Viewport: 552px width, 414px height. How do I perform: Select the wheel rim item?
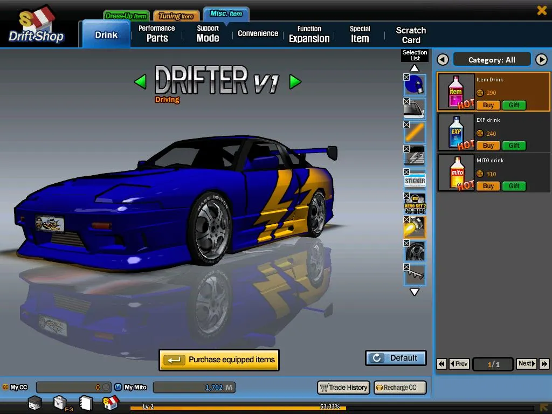tap(415, 251)
